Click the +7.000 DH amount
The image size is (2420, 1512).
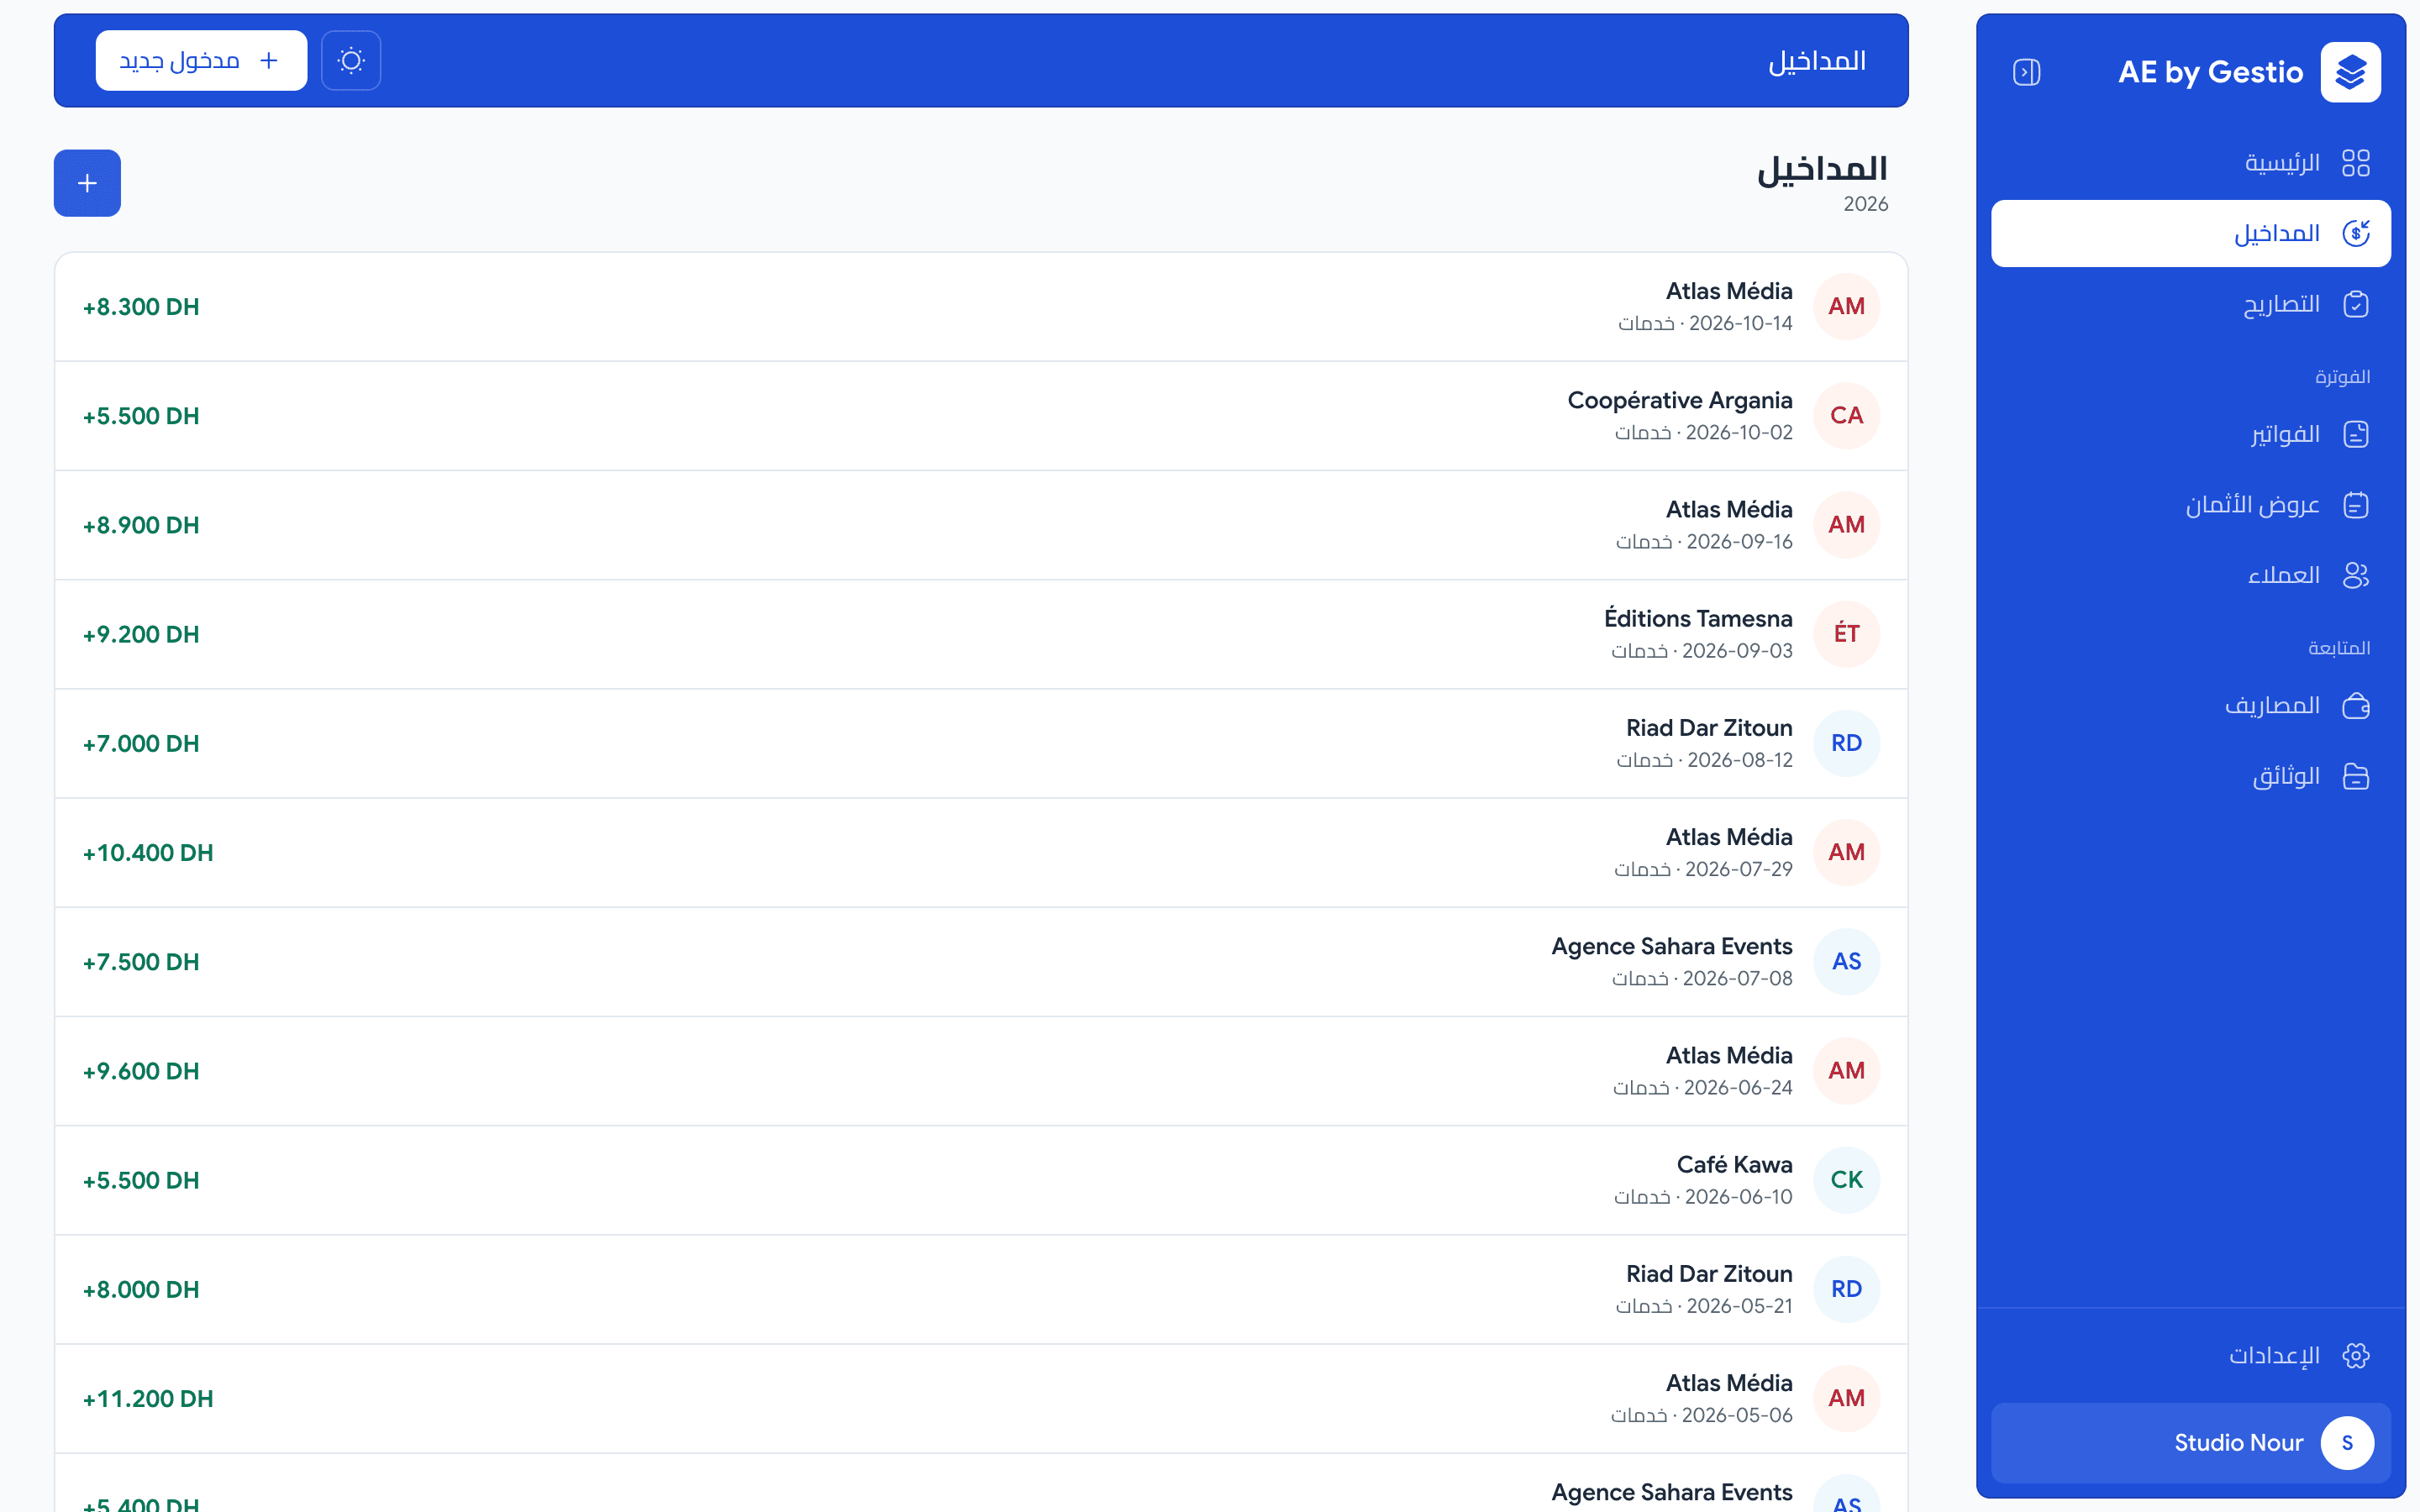(x=141, y=744)
